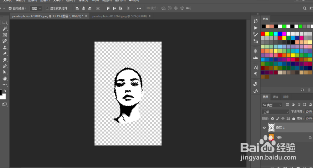Select the 图层 layers tab

[265, 97]
